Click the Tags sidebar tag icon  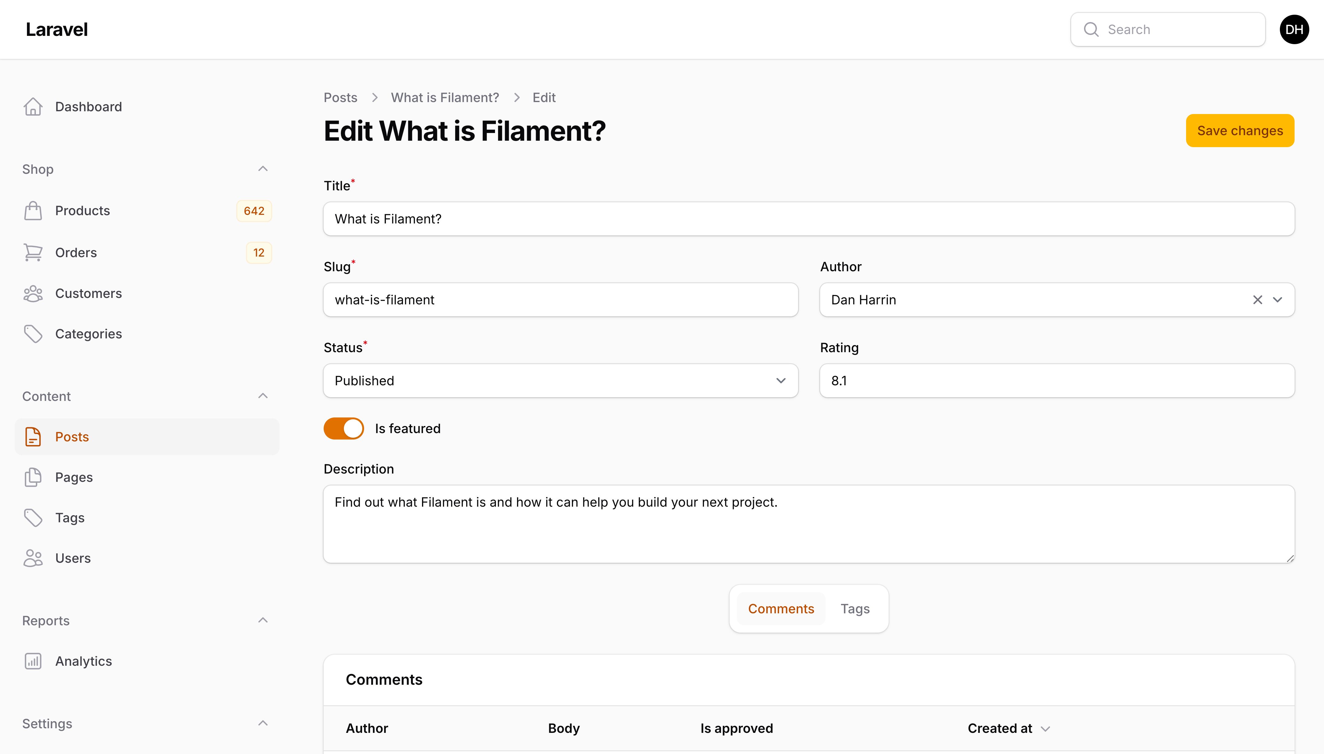33,518
